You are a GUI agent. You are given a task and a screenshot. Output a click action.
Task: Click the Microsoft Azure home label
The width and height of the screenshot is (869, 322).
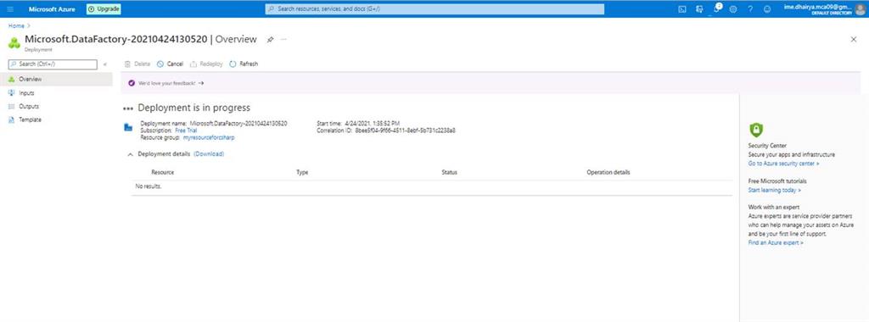click(52, 8)
